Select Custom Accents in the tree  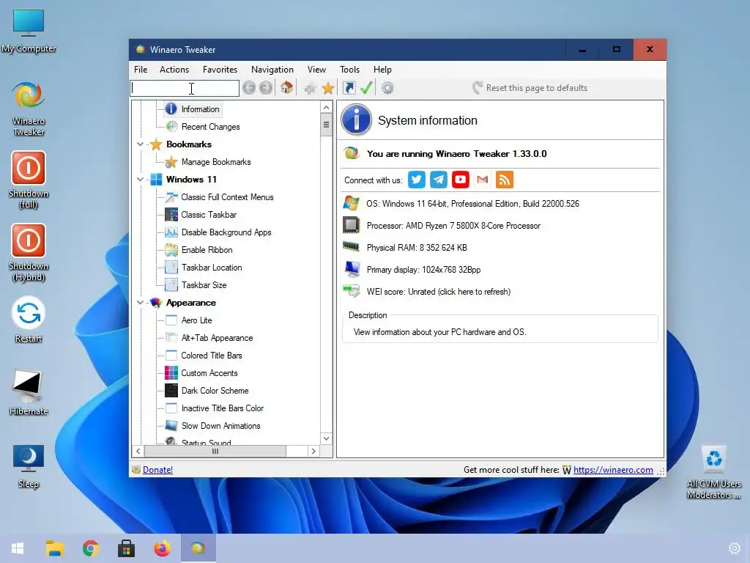tap(202, 373)
